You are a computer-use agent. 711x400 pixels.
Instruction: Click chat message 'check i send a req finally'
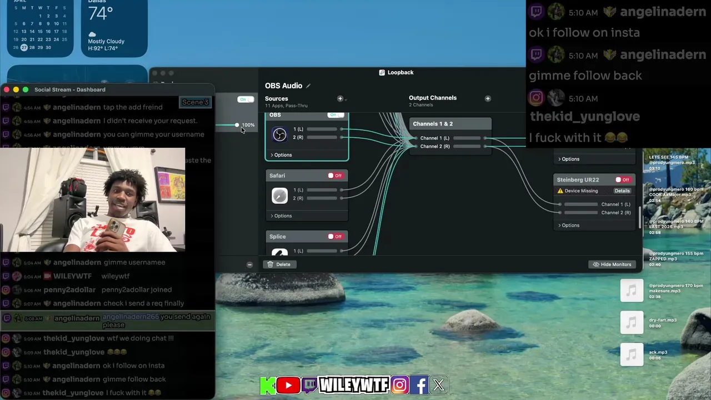pos(144,303)
